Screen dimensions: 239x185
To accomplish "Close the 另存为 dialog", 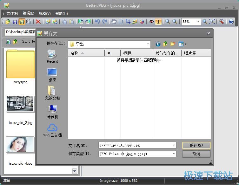I will 209,33.
